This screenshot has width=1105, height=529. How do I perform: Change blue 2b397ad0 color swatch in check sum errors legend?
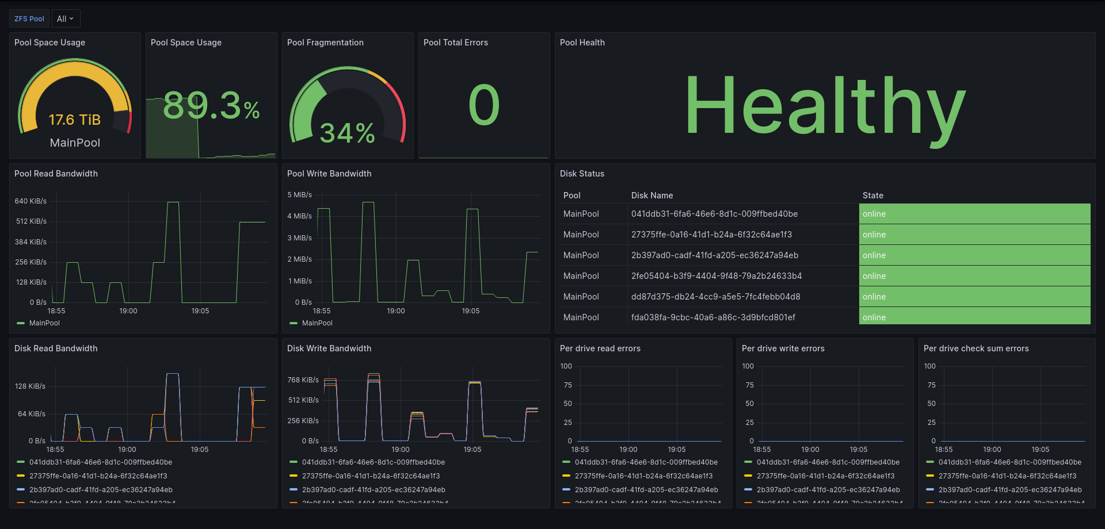click(x=930, y=490)
